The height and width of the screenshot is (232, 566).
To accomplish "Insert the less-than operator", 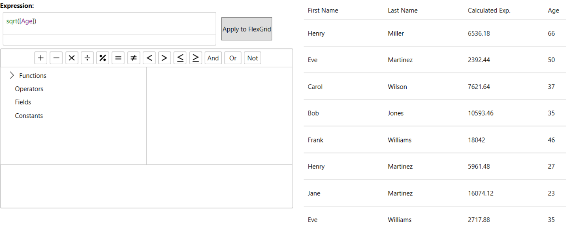I will 149,58.
